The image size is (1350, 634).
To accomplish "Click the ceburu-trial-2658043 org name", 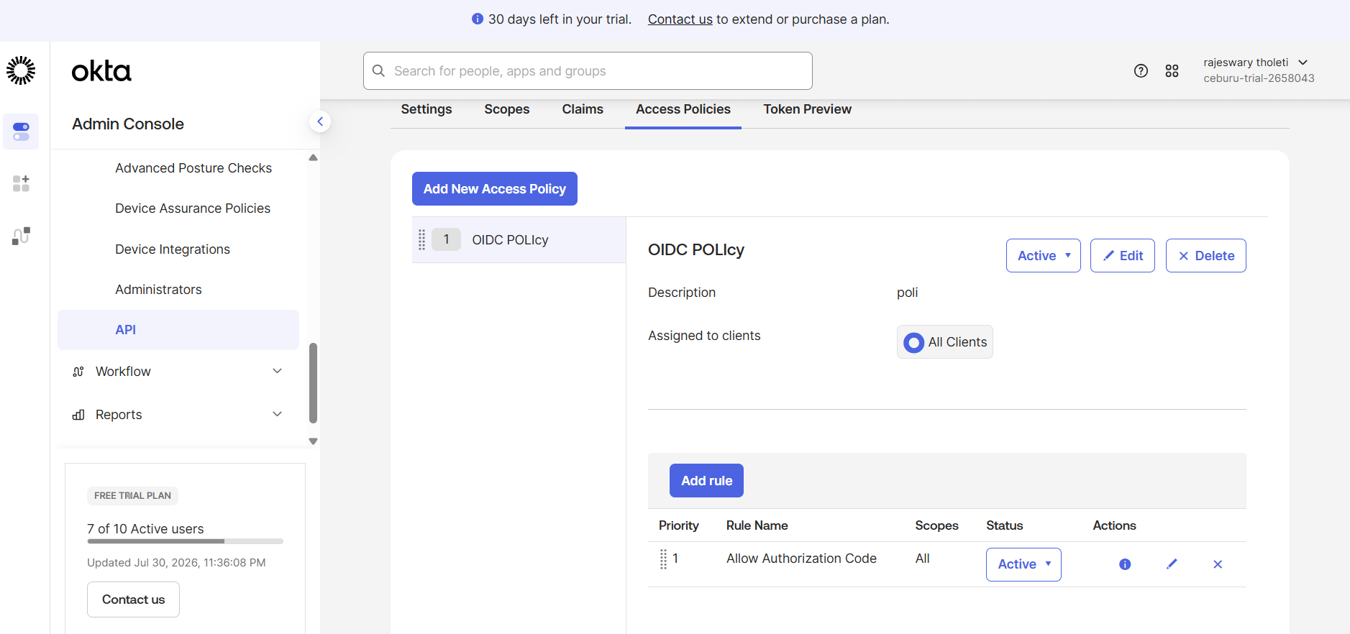I will (1259, 78).
